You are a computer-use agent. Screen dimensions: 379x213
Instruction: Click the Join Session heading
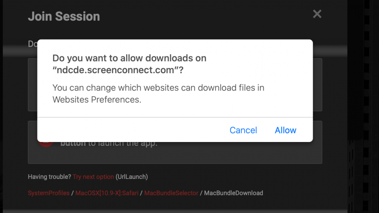point(64,16)
